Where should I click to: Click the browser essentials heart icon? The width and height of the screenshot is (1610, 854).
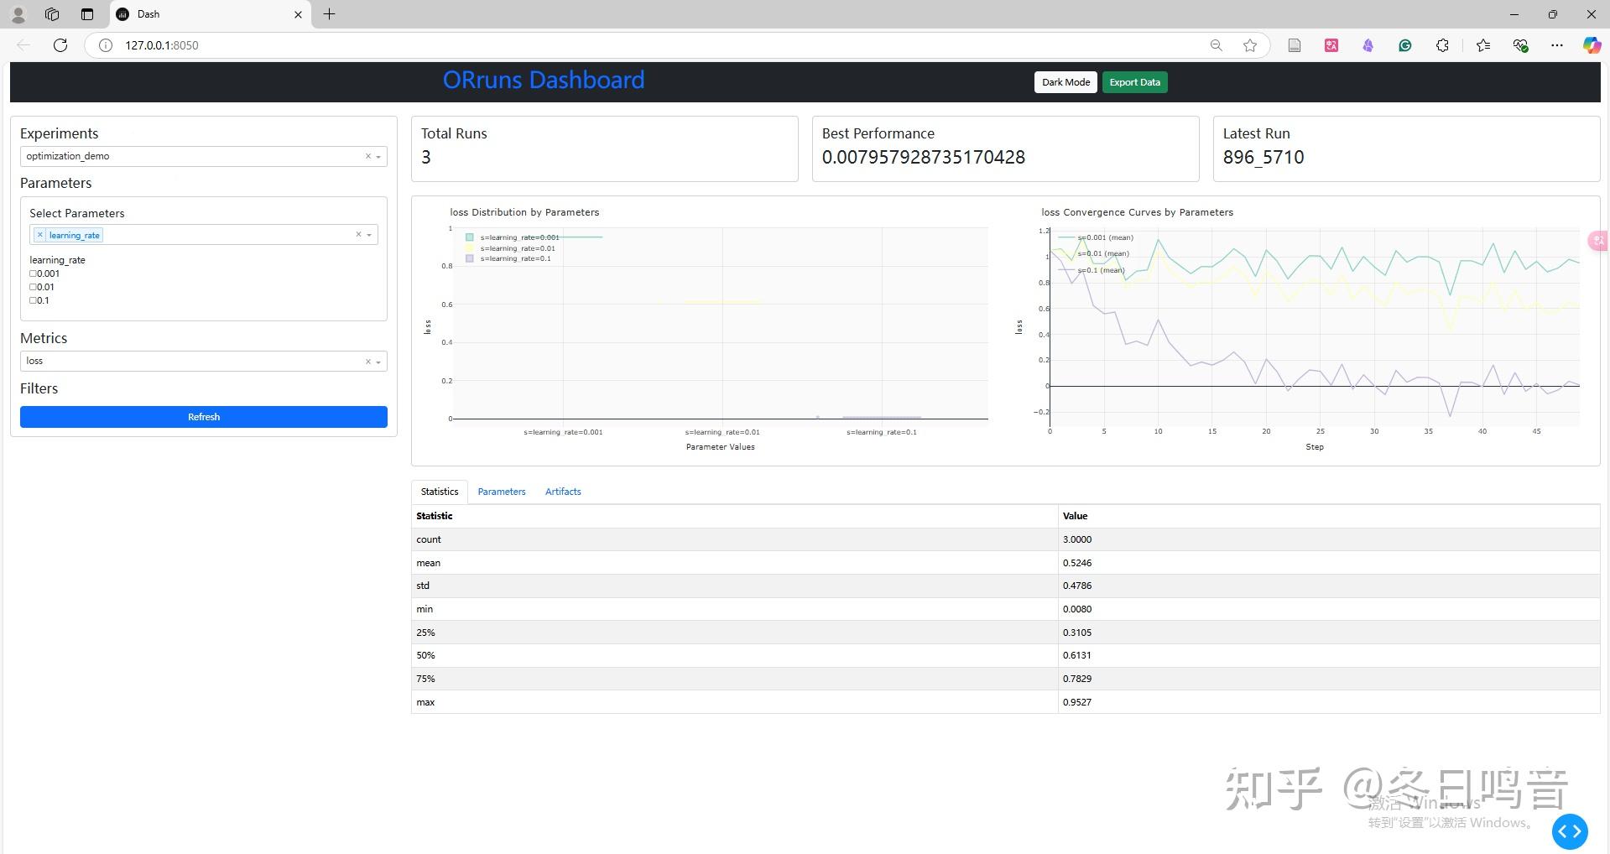click(x=1520, y=45)
